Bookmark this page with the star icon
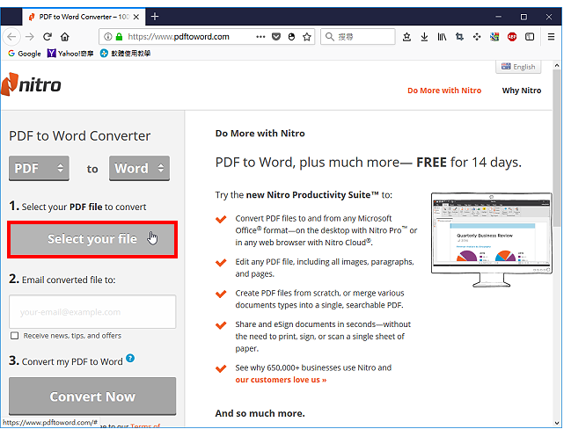 click(307, 37)
